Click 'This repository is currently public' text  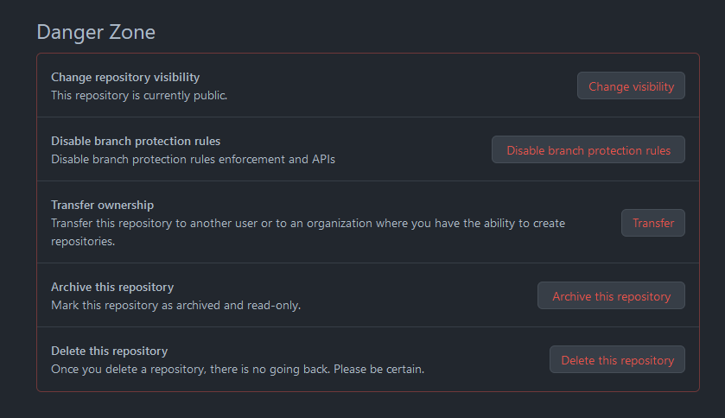tap(138, 95)
